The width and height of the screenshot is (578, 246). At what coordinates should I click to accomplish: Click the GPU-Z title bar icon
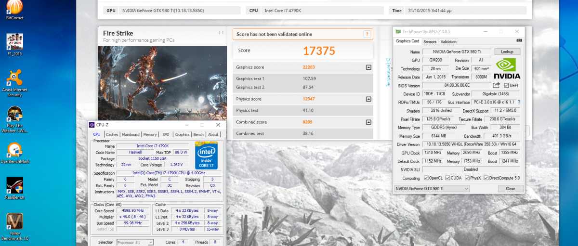pyautogui.click(x=398, y=31)
